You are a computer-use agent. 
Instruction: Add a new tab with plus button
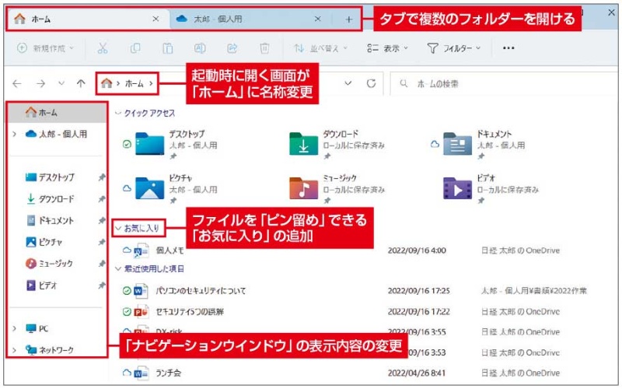(348, 19)
